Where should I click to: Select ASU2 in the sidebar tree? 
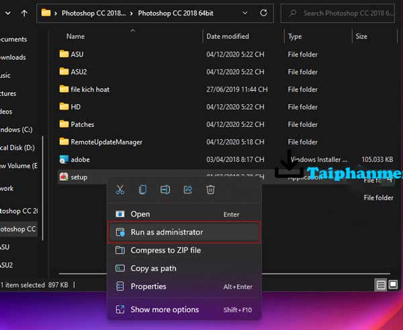6,265
